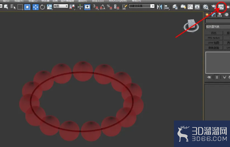230x147 pixels.
Task: Activate the Select and Move tool
Action: [x=35, y=7]
